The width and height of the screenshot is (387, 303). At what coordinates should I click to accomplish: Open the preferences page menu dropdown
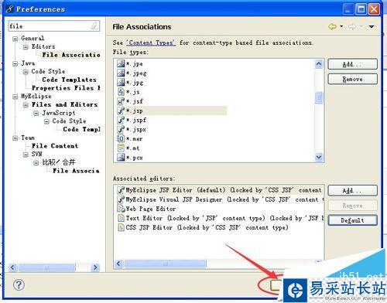[372, 26]
